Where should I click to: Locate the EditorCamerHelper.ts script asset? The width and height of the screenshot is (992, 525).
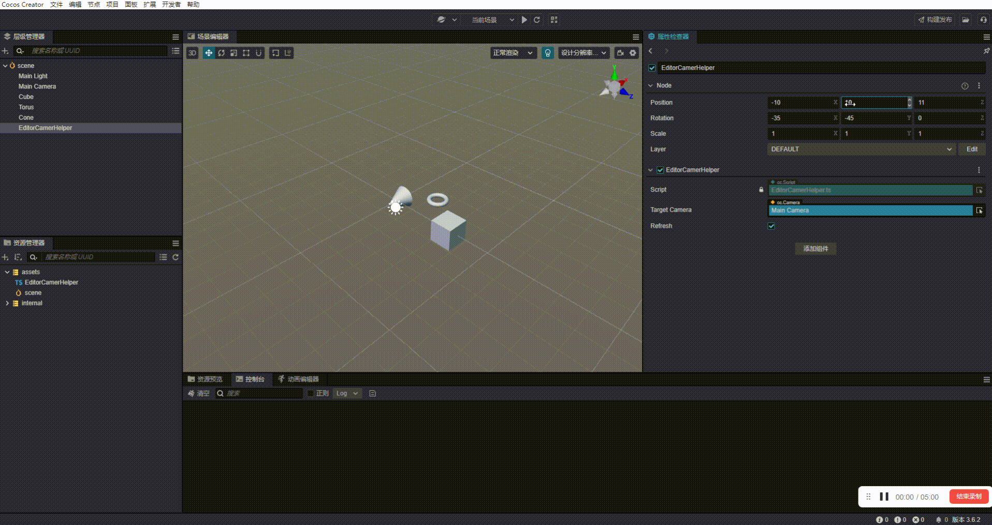click(979, 190)
